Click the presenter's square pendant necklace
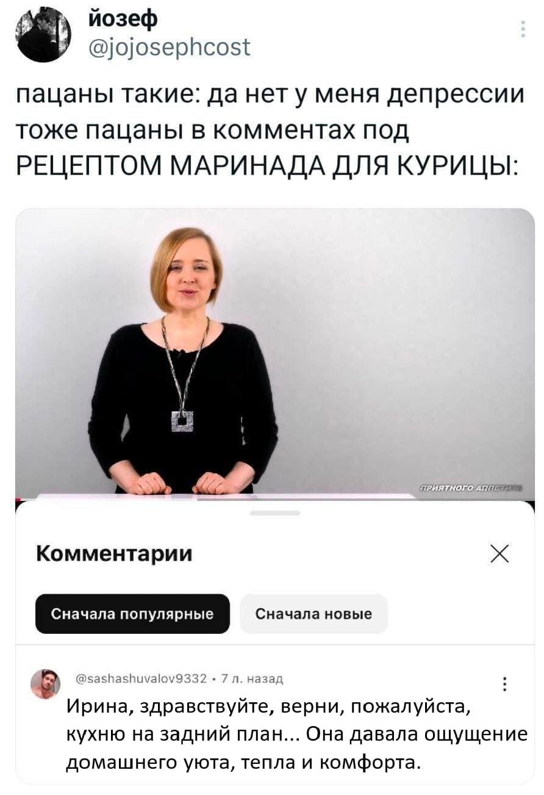This screenshot has width=544, height=795. tap(182, 421)
